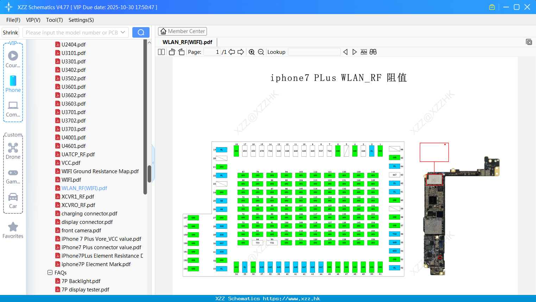
Task: Click the file tree scroll-up arrow
Action: pos(149,42)
